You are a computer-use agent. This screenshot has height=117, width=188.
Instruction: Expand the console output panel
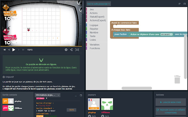click(x=81, y=95)
